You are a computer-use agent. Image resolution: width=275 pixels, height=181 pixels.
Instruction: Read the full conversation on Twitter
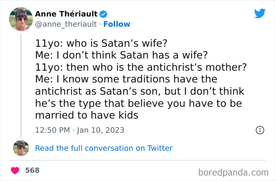[104, 148]
